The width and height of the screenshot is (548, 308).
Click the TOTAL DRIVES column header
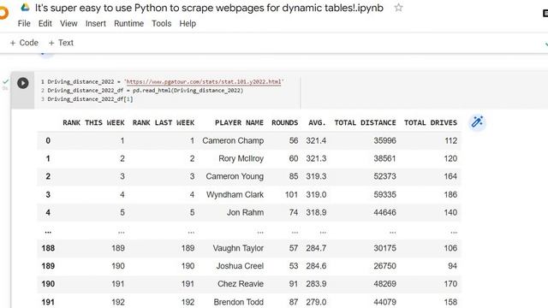coord(431,122)
